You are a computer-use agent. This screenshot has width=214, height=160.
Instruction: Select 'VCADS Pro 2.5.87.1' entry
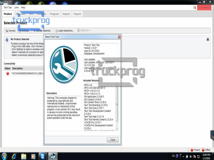[93, 122]
